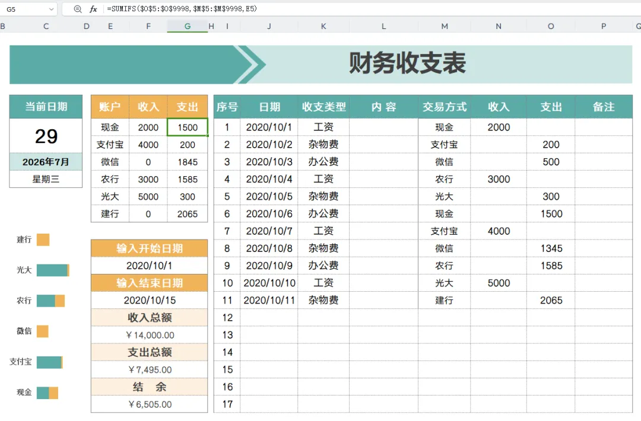This screenshot has height=421, width=641.
Task: Click the 收支类型 column header
Action: point(323,107)
